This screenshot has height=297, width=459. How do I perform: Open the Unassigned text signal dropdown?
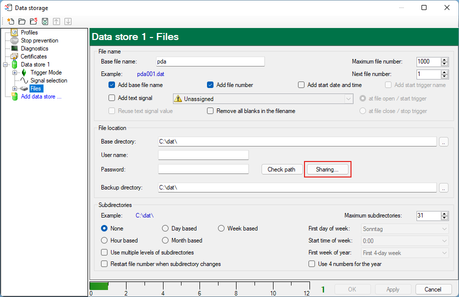coord(263,98)
